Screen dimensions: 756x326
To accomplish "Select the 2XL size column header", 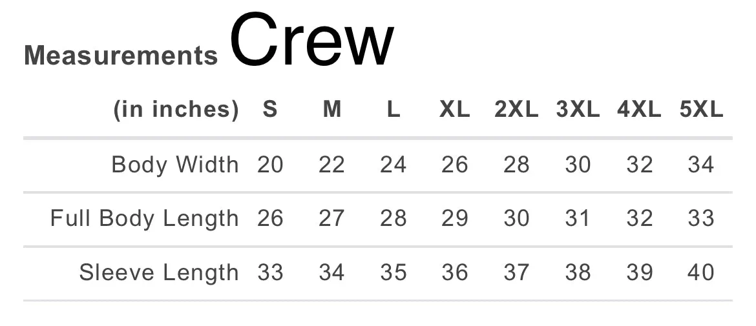I will click(516, 109).
